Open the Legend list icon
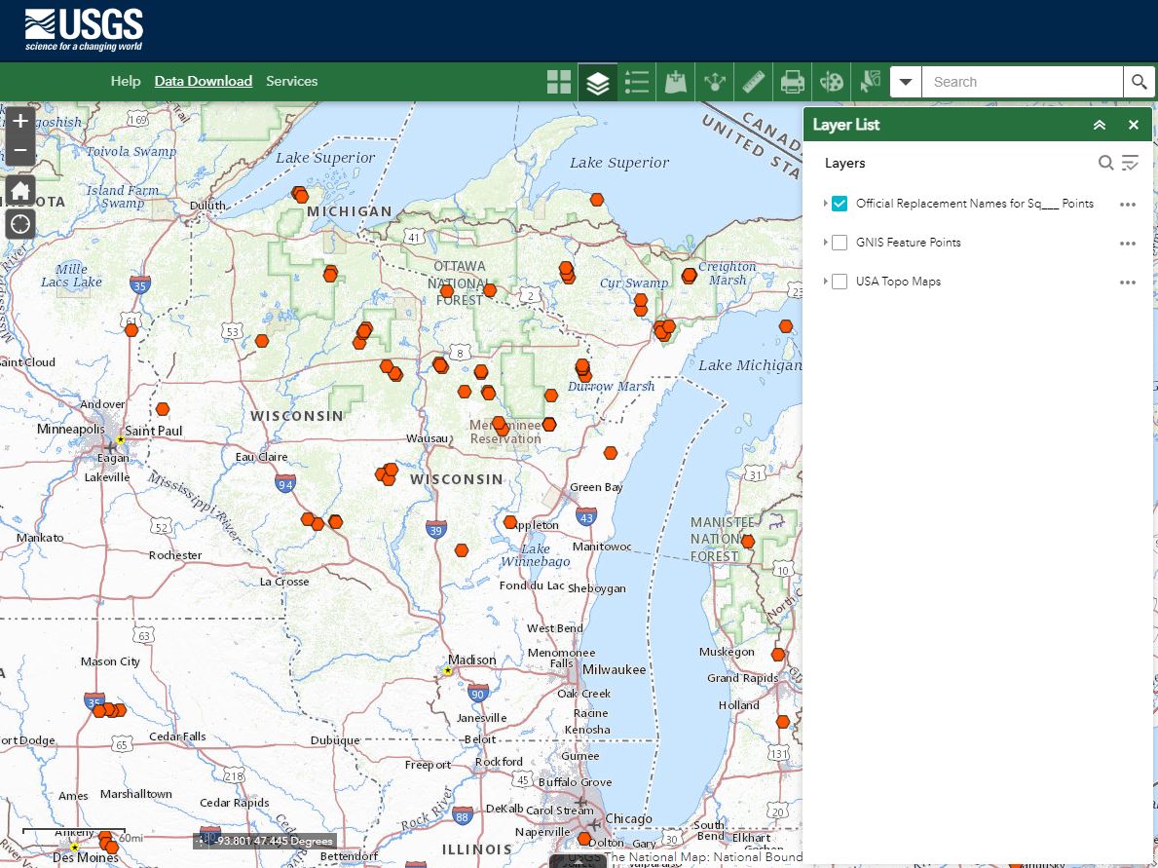Screen dimensions: 1158x868 pos(637,83)
